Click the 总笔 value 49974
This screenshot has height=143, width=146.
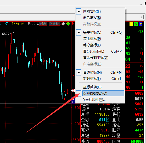click(x=104, y=135)
